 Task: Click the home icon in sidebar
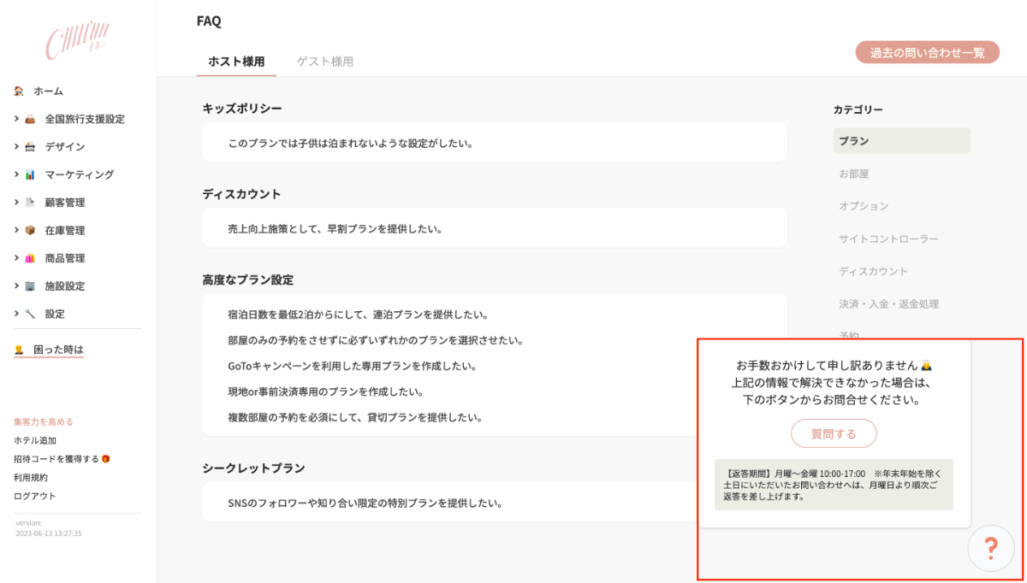[x=19, y=91]
